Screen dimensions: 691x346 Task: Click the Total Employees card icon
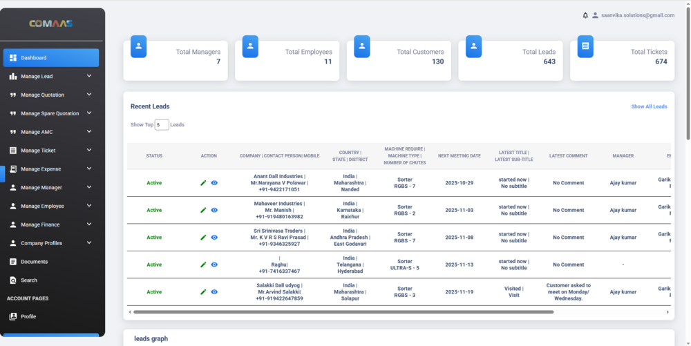coord(250,46)
